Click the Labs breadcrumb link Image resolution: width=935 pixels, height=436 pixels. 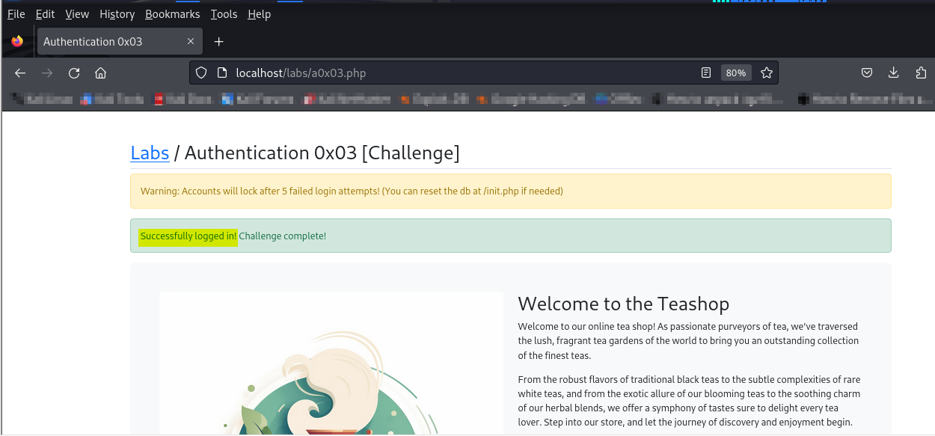[x=150, y=153]
